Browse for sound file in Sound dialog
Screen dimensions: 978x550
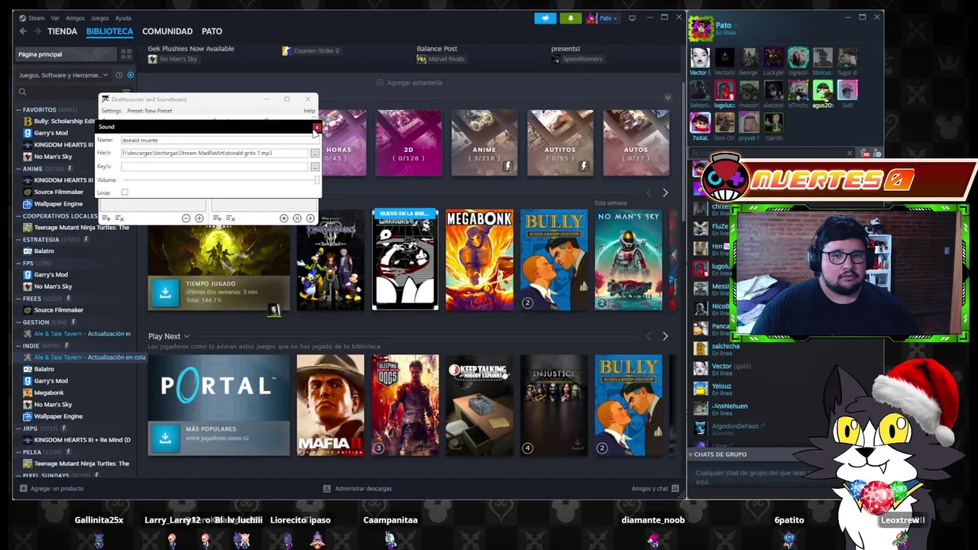(x=314, y=154)
